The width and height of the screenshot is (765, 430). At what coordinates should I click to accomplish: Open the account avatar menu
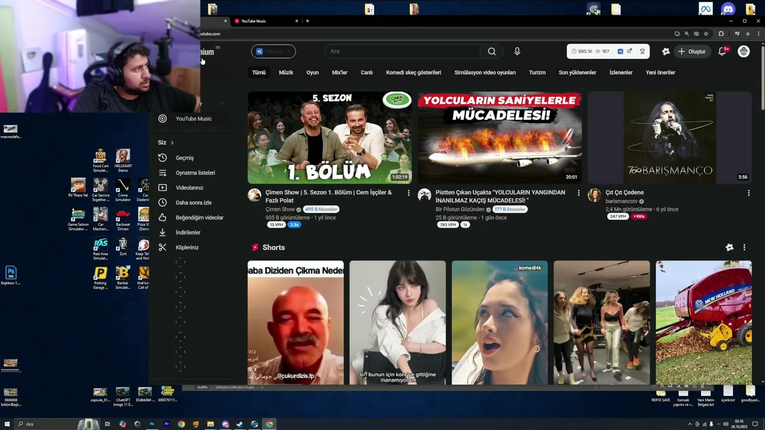744,51
